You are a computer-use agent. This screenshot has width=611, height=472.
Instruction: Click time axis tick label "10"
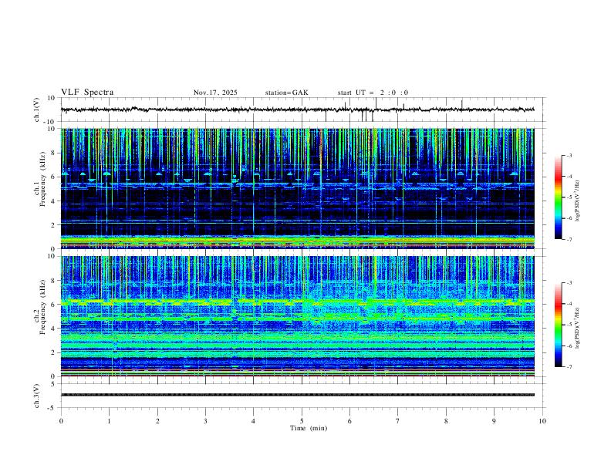pyautogui.click(x=542, y=421)
